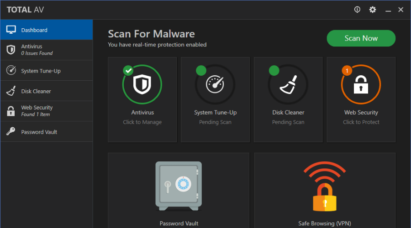
Task: Click the Disk Cleaner card broom icon
Action: coord(288,84)
